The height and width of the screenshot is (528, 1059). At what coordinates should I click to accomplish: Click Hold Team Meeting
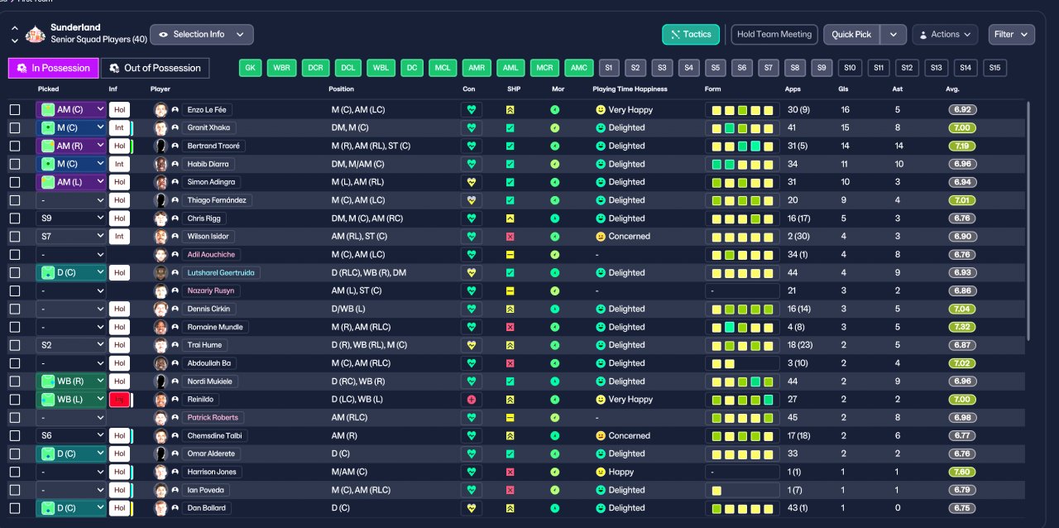[774, 35]
